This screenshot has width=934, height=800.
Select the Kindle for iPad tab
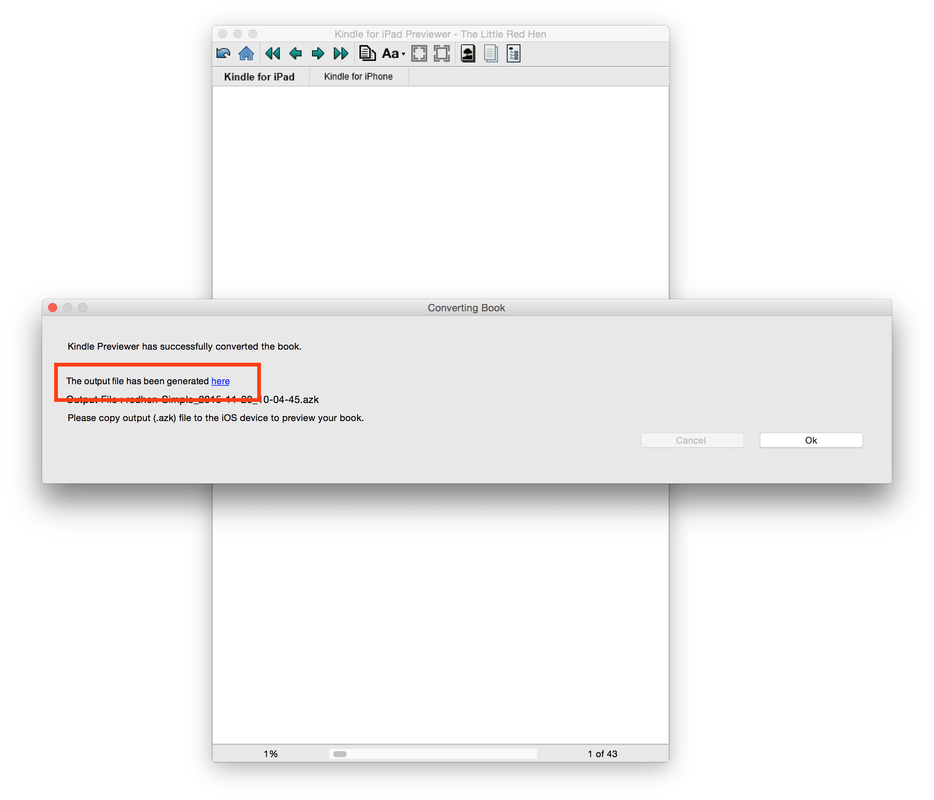(260, 76)
